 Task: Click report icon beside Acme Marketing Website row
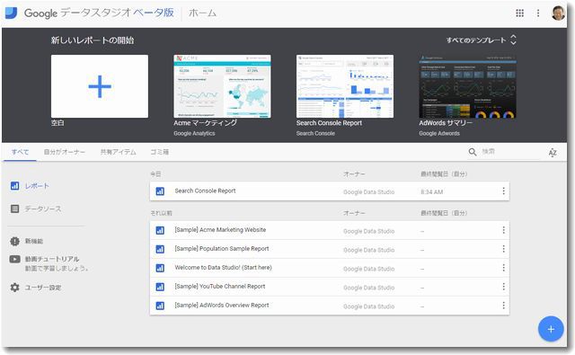[160, 230]
